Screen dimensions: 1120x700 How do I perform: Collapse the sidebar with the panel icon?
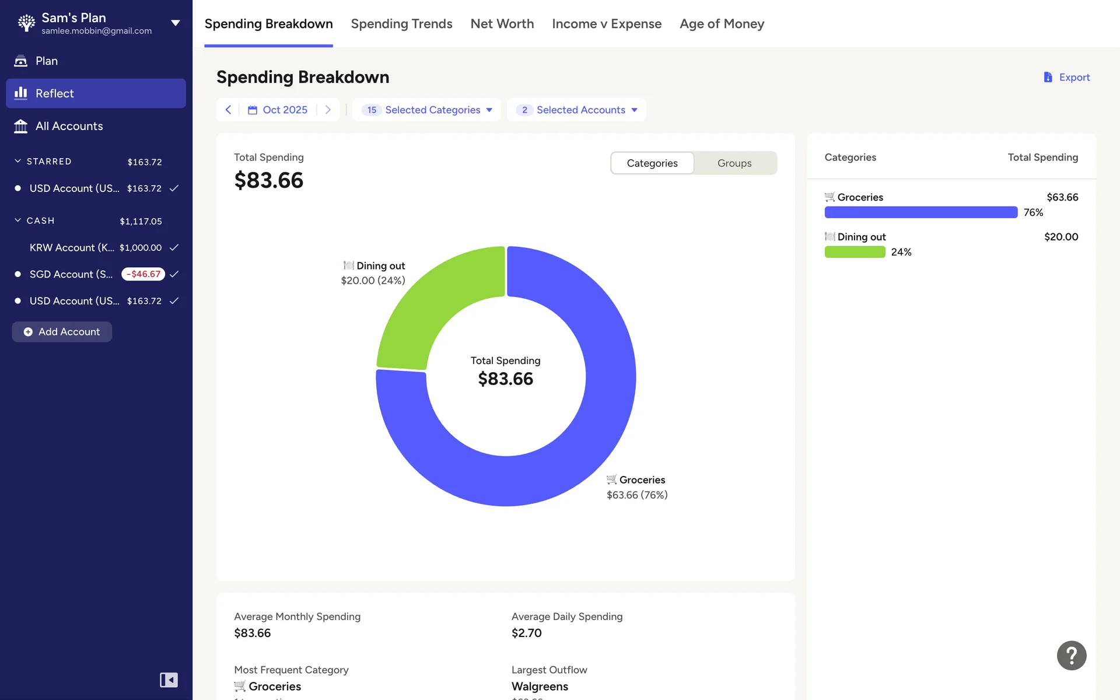pos(169,680)
